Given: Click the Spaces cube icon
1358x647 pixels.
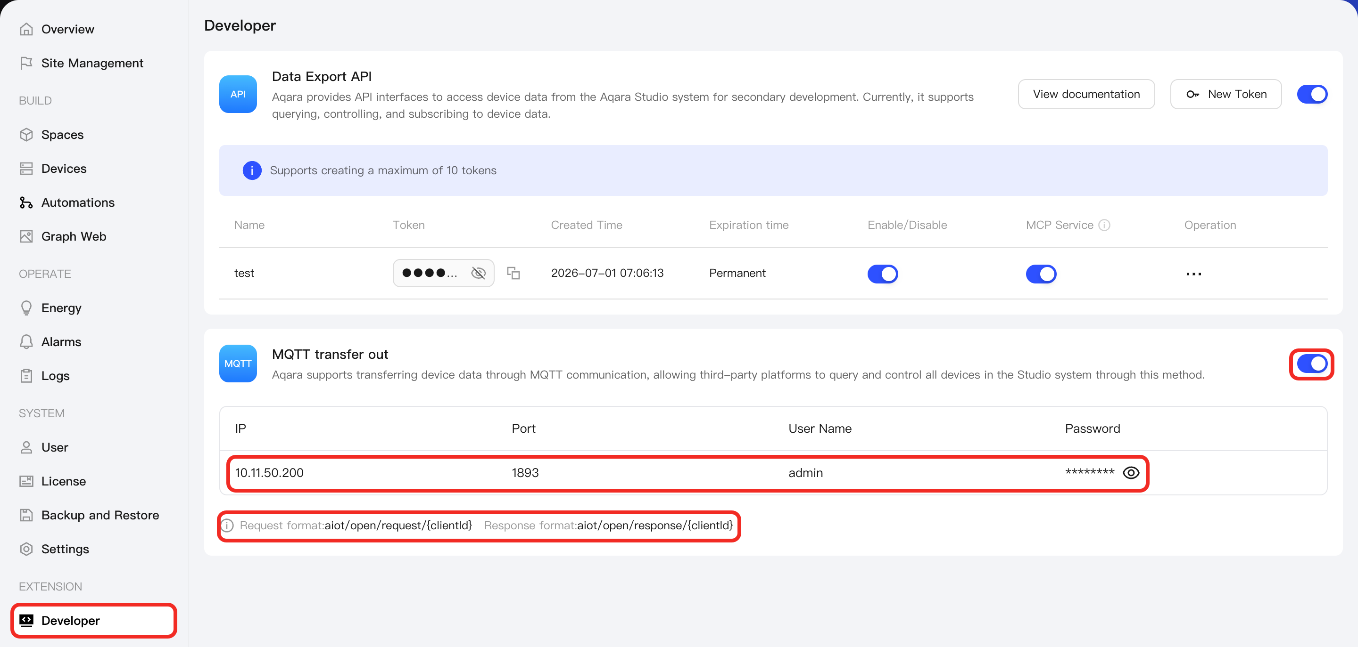Looking at the screenshot, I should coord(26,135).
